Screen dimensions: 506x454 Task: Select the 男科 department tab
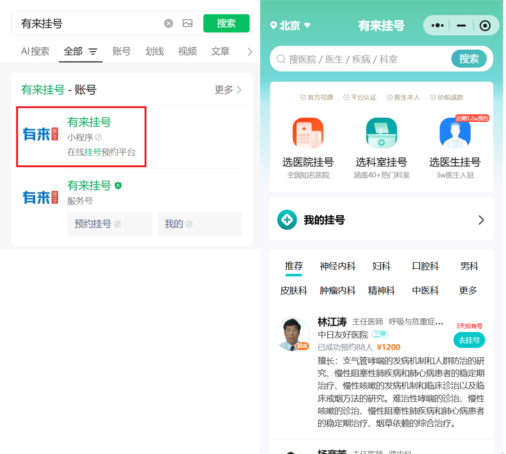point(469,266)
